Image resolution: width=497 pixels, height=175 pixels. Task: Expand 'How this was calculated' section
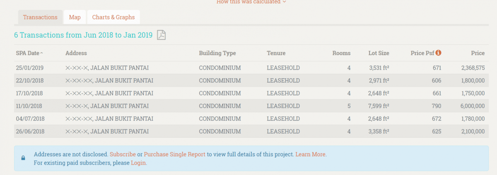251,2
